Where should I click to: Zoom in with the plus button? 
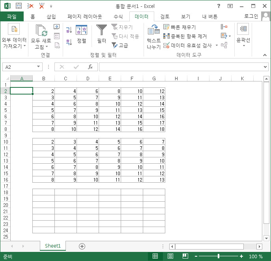coord(241,256)
